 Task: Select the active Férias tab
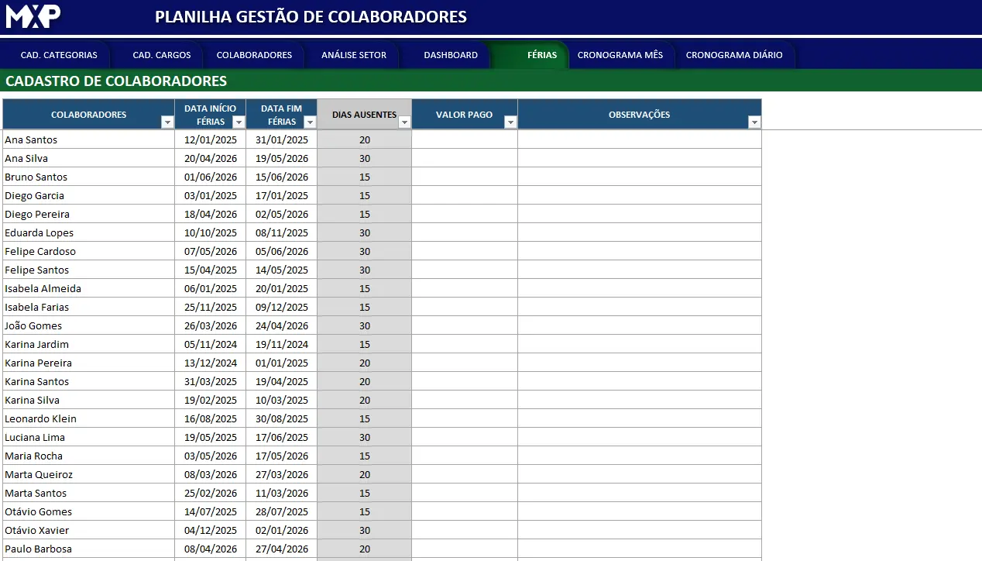[541, 55]
